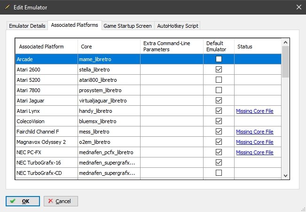Click the Cancel button

[x=61, y=201]
